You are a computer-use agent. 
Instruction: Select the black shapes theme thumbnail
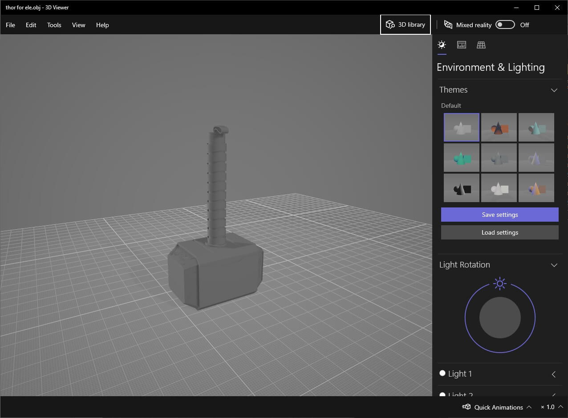462,188
